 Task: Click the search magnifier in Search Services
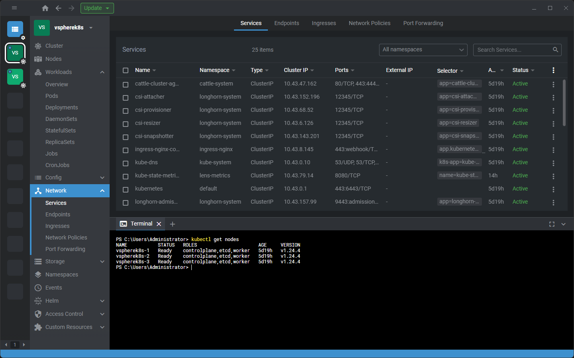555,50
